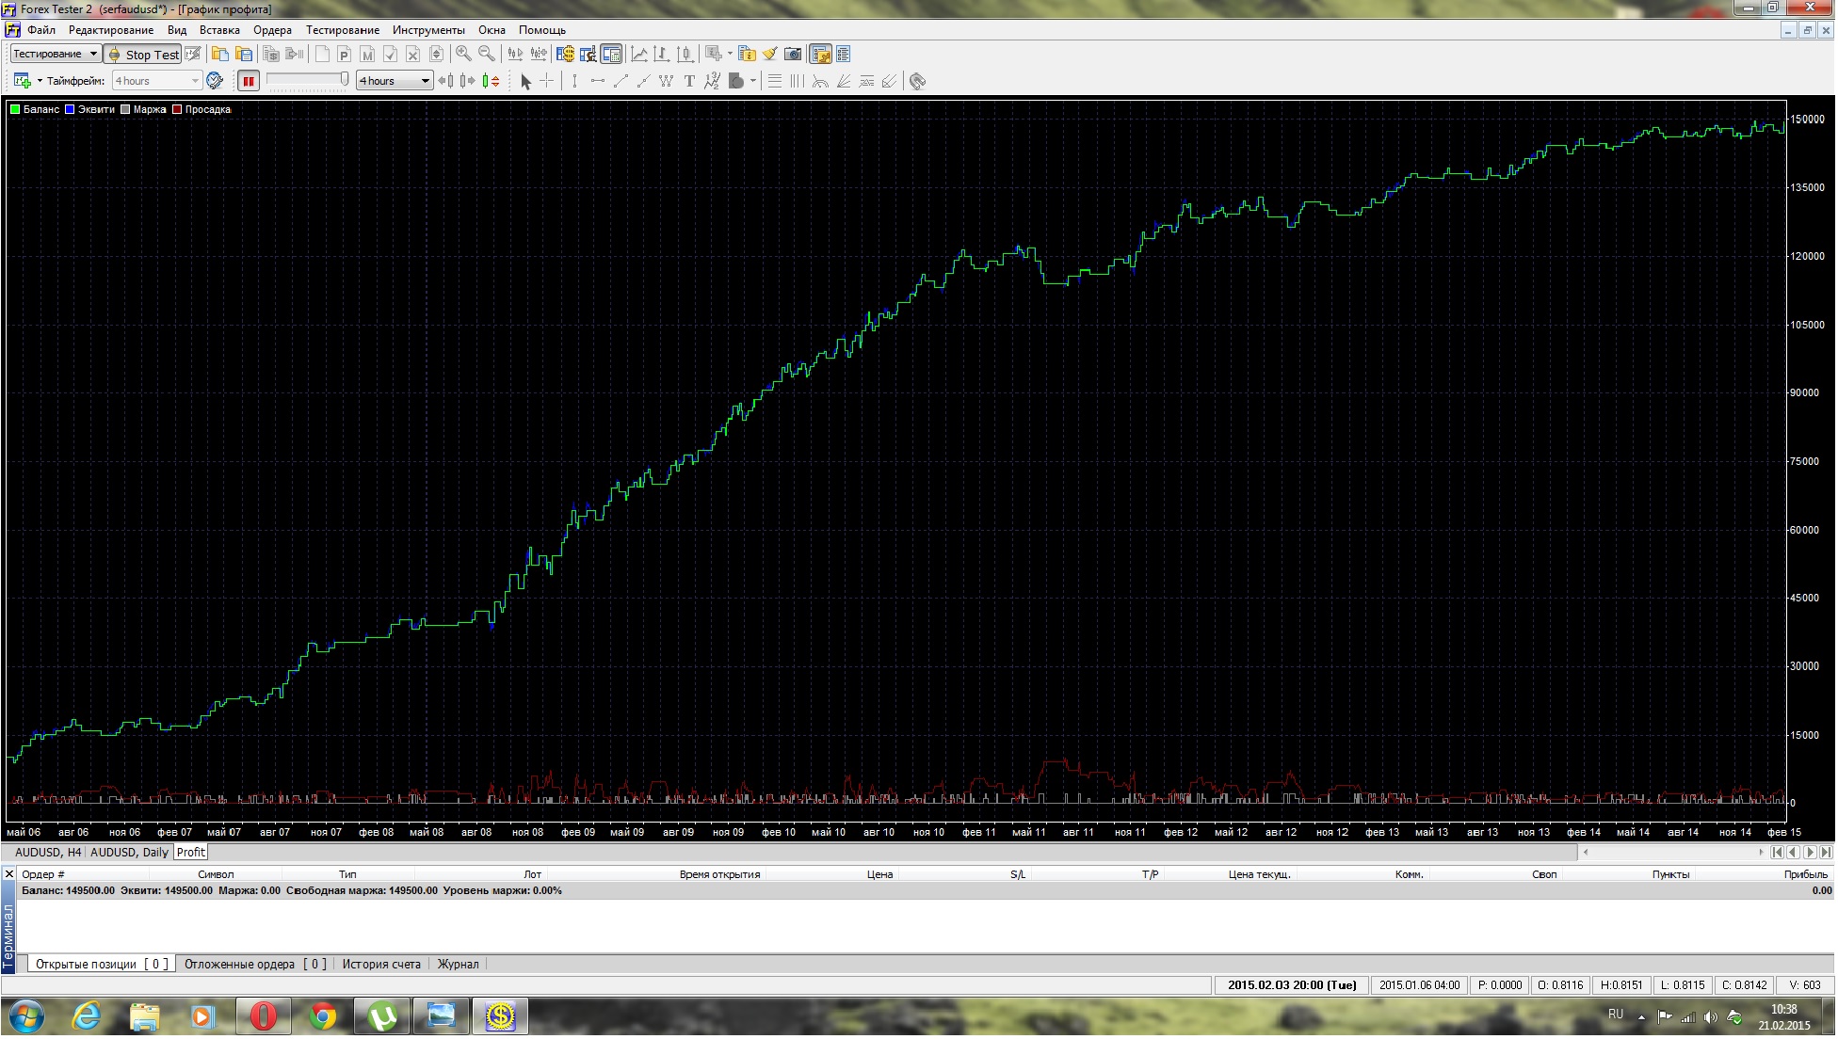Click the Stop Test button
The width and height of the screenshot is (1838, 1039).
pos(142,54)
